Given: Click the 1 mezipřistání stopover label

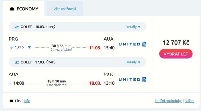Looking at the screenshot, I should coord(57,85).
